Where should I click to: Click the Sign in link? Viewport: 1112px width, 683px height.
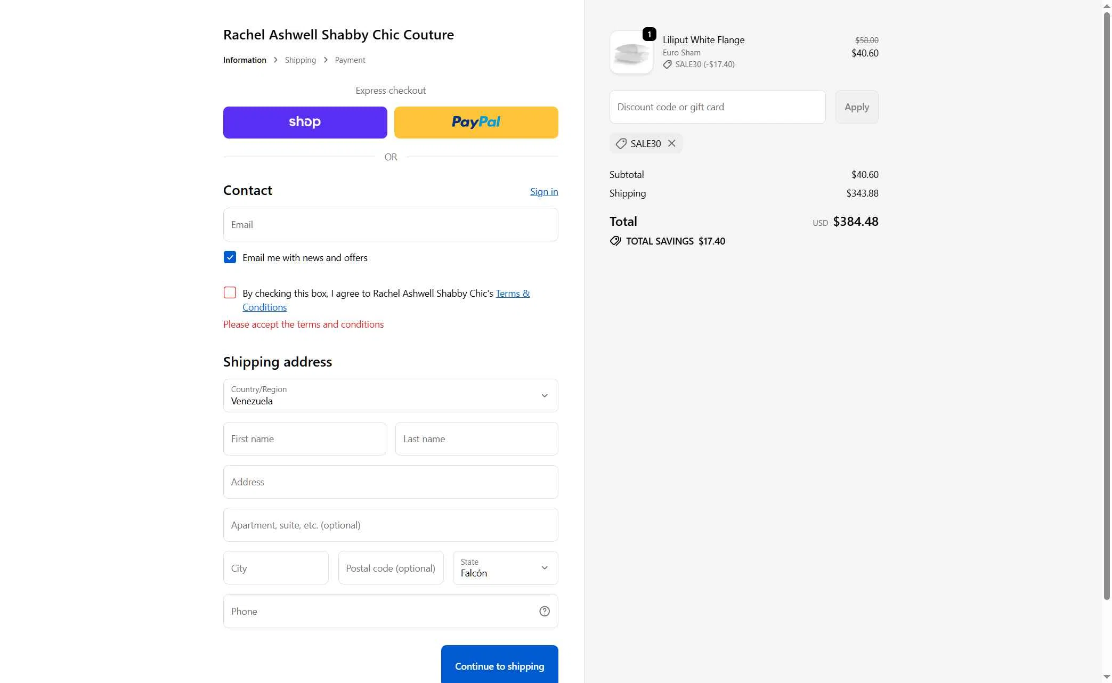click(x=543, y=192)
